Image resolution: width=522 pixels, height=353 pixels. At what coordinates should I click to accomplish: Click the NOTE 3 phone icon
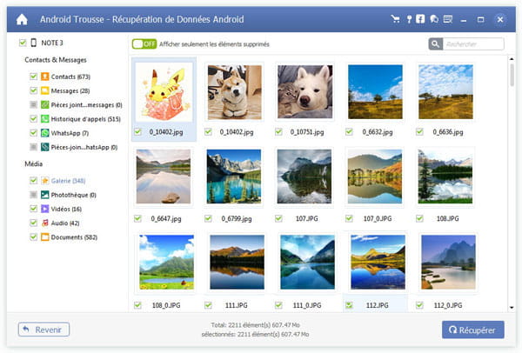34,43
